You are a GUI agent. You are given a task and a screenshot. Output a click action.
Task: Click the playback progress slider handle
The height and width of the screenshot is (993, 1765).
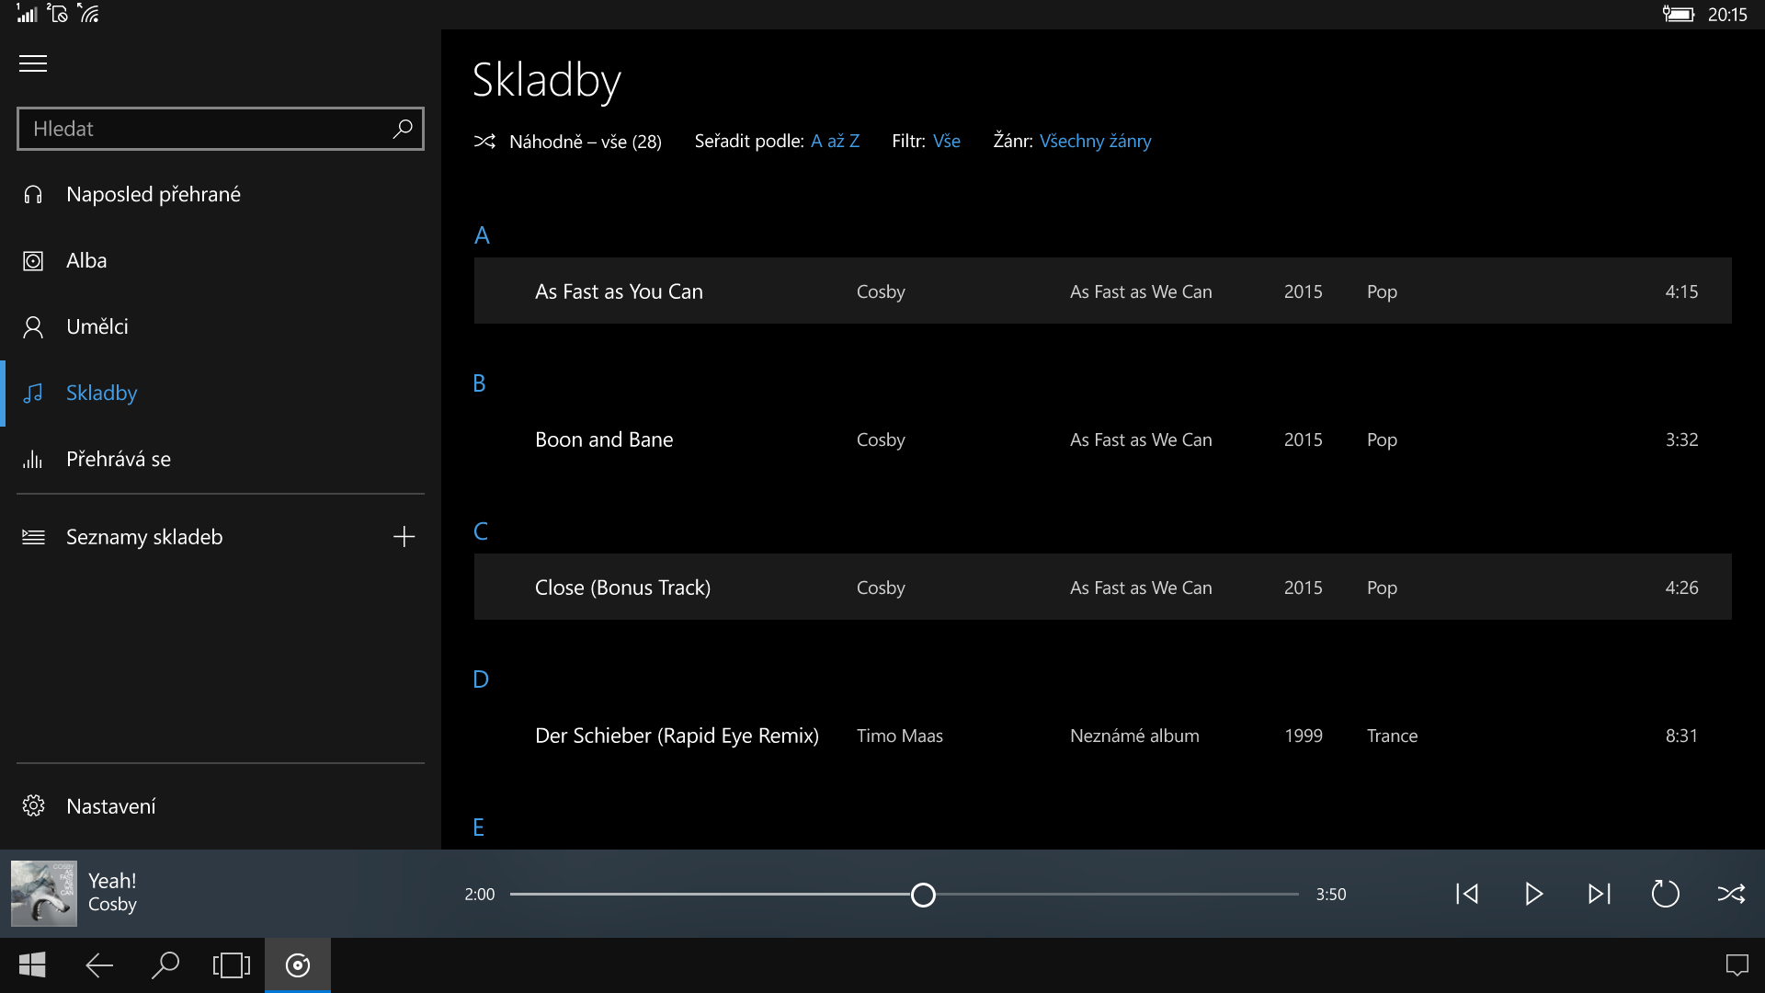tap(923, 895)
